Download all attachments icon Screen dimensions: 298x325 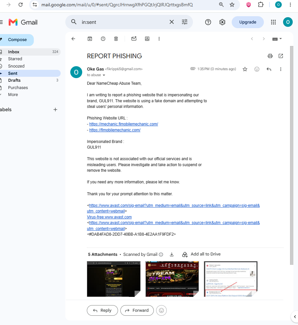(x=172, y=254)
